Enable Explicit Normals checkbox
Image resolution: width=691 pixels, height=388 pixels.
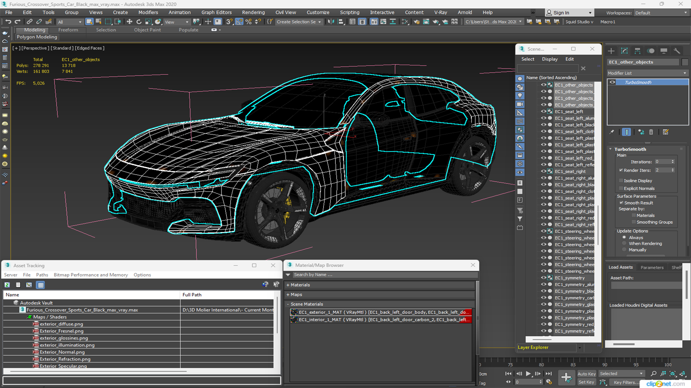tap(621, 189)
